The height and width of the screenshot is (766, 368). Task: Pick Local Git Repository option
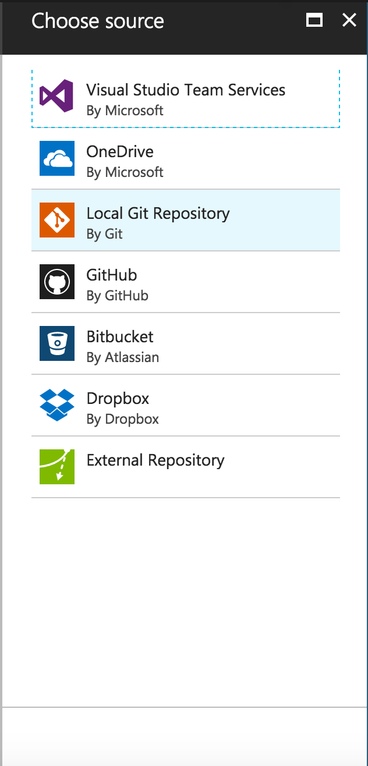pos(185,220)
